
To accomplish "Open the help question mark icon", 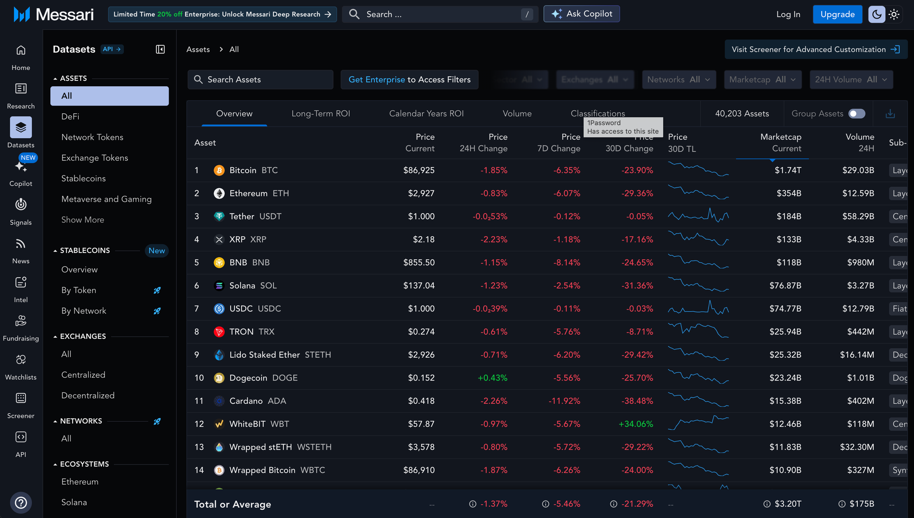I will (x=21, y=502).
